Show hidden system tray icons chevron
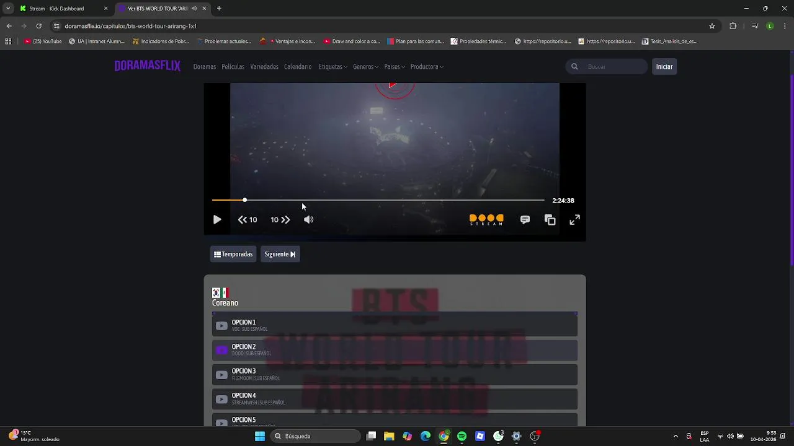 (676, 436)
